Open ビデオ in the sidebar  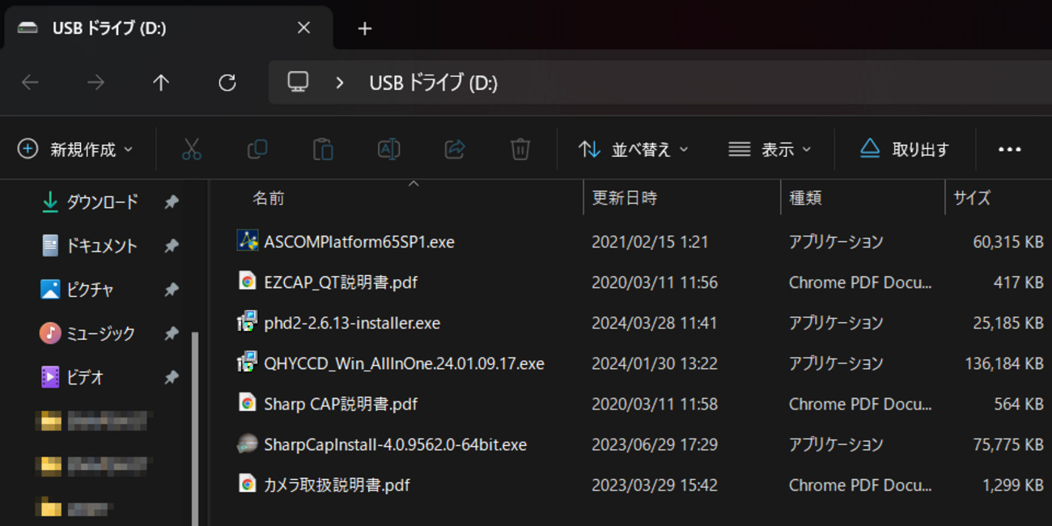click(x=85, y=377)
